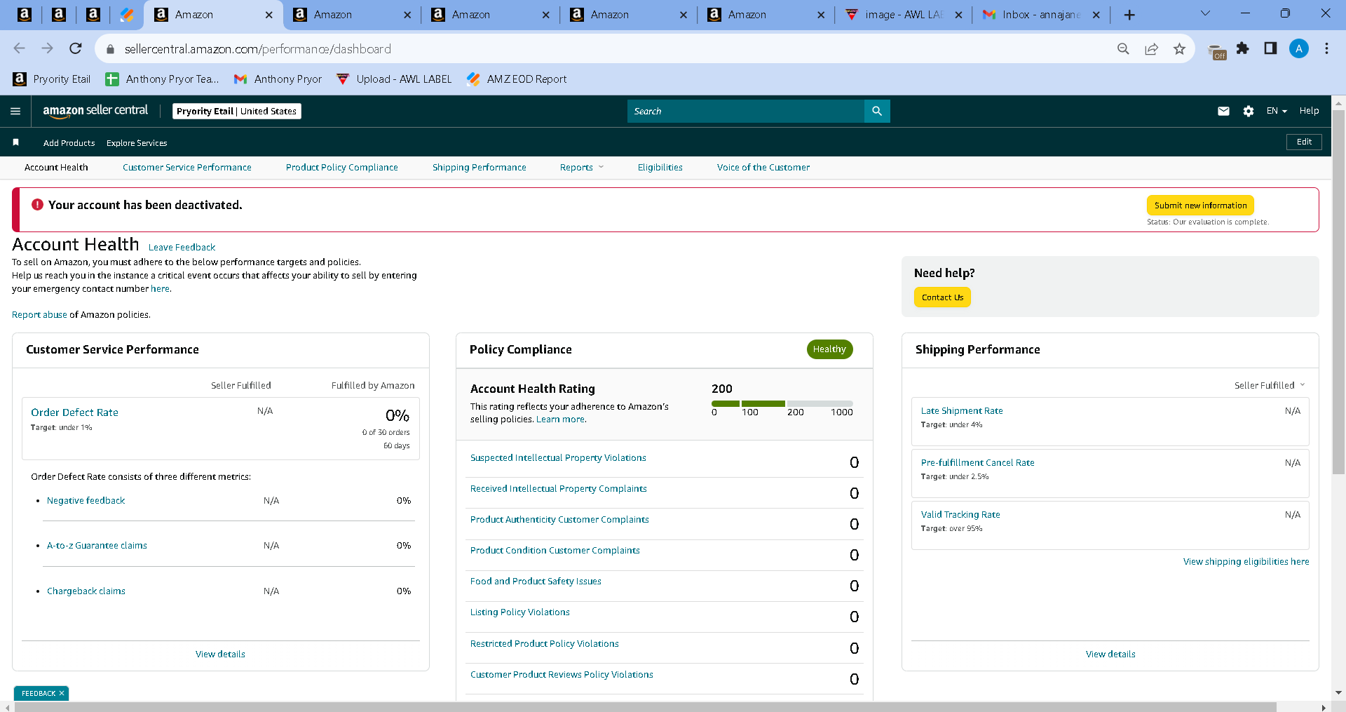Viewport: 1346px width, 712px height.
Task: View site info via the address bar padlock
Action: point(110,49)
